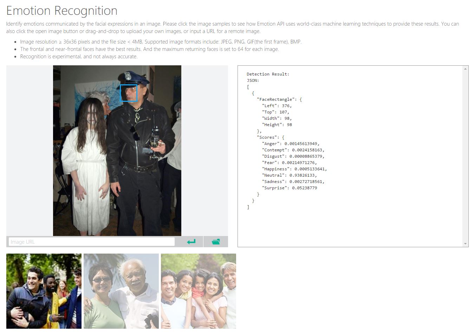The image size is (474, 334).
Task: Click the scroll down arrow in results panel
Action: pyautogui.click(x=465, y=244)
